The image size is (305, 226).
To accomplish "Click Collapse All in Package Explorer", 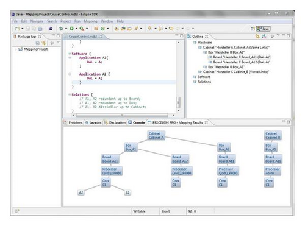I will tap(38, 43).
